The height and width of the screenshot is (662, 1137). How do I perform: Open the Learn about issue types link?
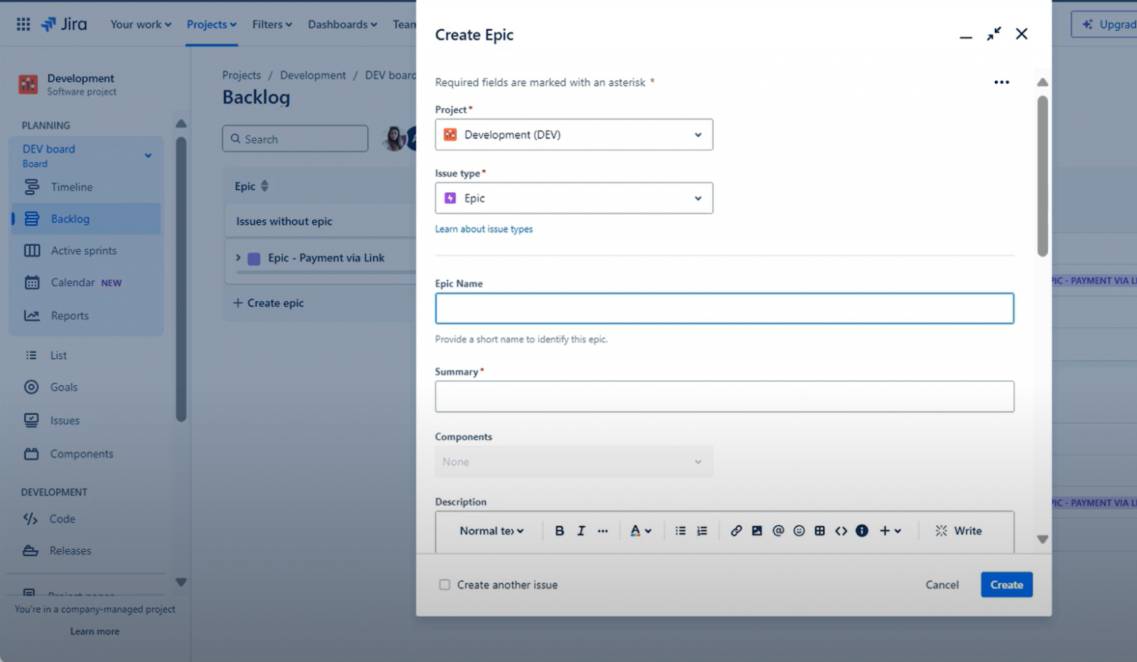point(483,229)
